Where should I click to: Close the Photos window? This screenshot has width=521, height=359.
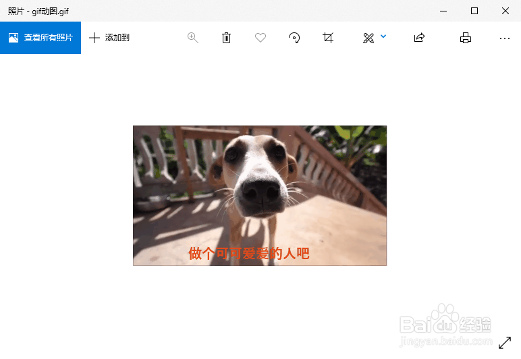pos(505,11)
